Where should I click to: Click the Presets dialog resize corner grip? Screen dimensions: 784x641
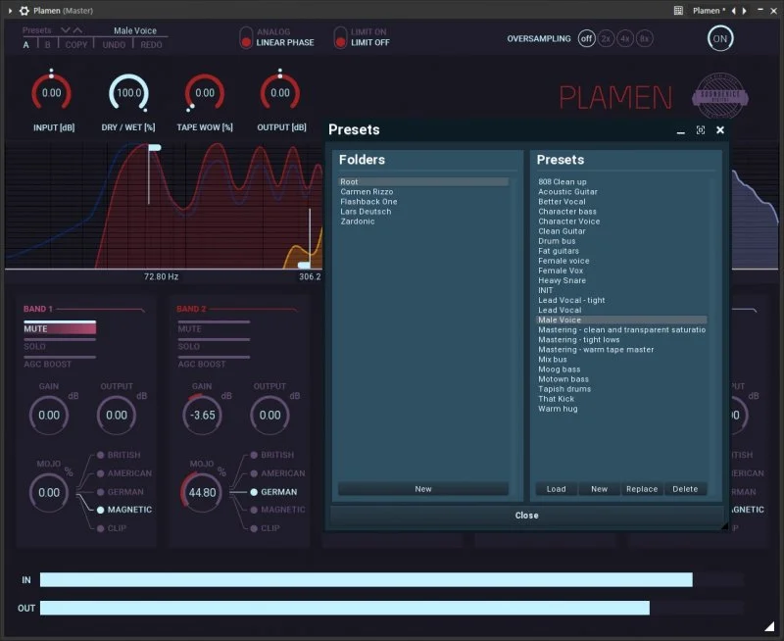tap(724, 526)
